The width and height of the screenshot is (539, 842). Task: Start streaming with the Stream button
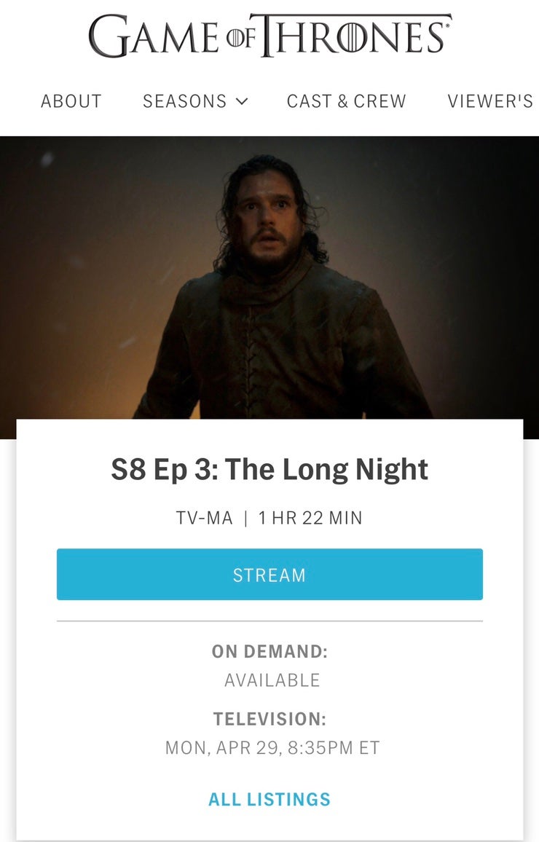pyautogui.click(x=269, y=574)
